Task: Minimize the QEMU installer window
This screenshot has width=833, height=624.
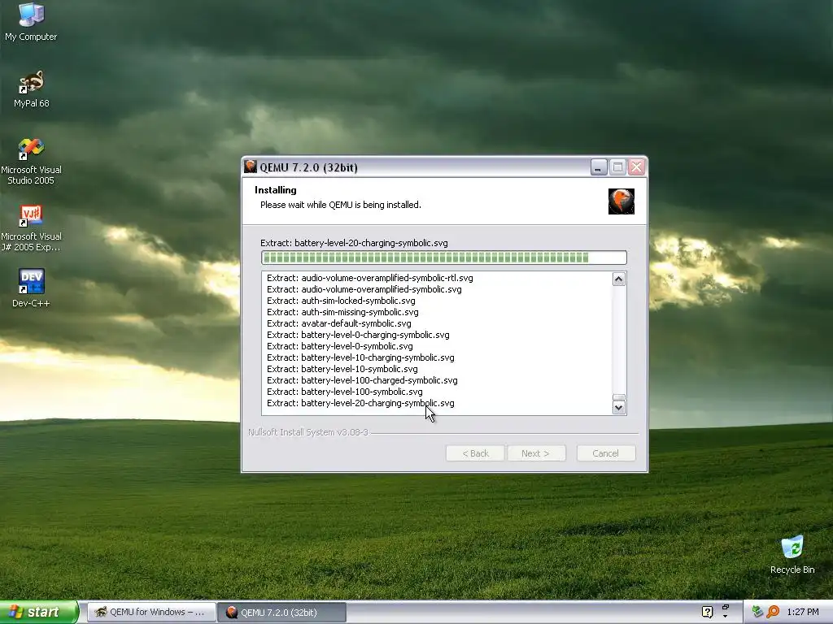Action: [x=599, y=167]
